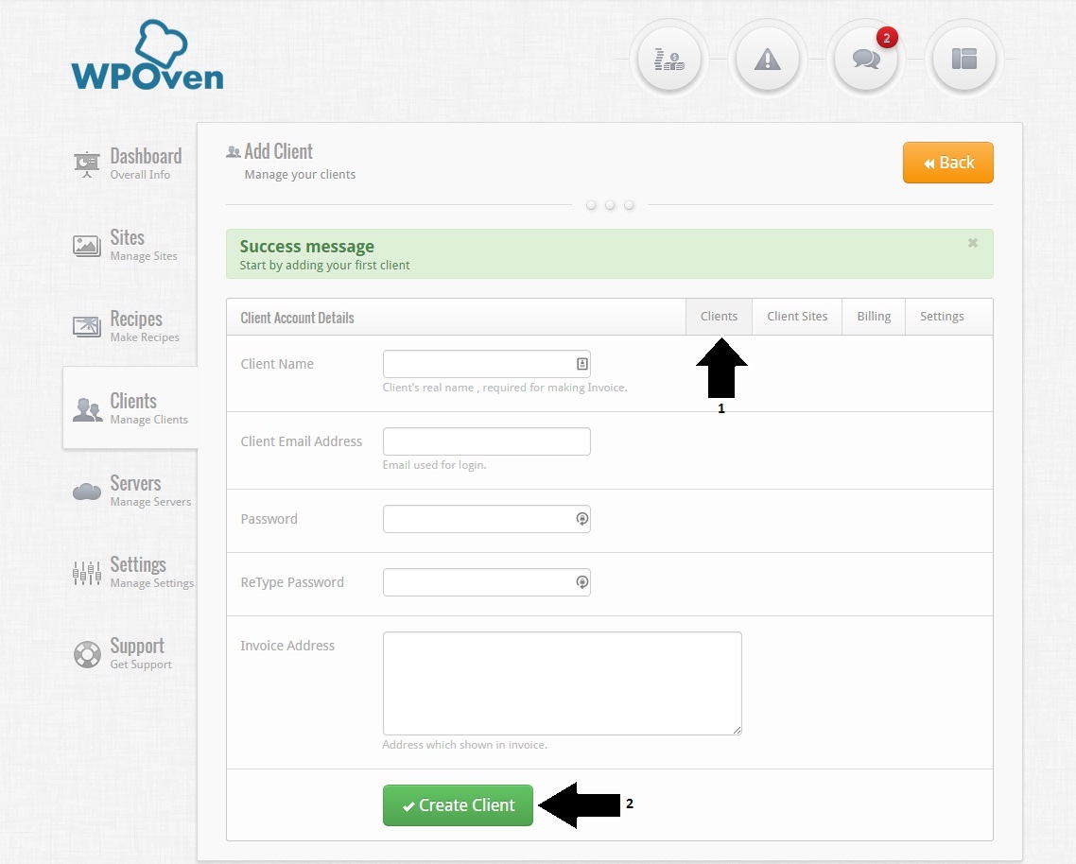Open Servers to manage servers

[86, 491]
